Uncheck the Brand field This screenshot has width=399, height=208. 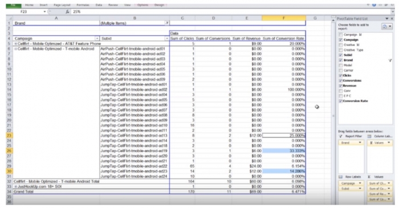pos(340,60)
